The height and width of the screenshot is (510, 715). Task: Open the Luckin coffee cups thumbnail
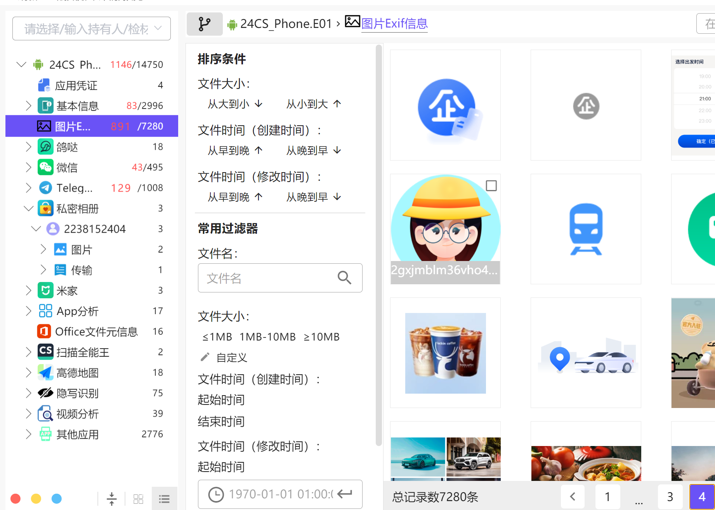point(445,353)
